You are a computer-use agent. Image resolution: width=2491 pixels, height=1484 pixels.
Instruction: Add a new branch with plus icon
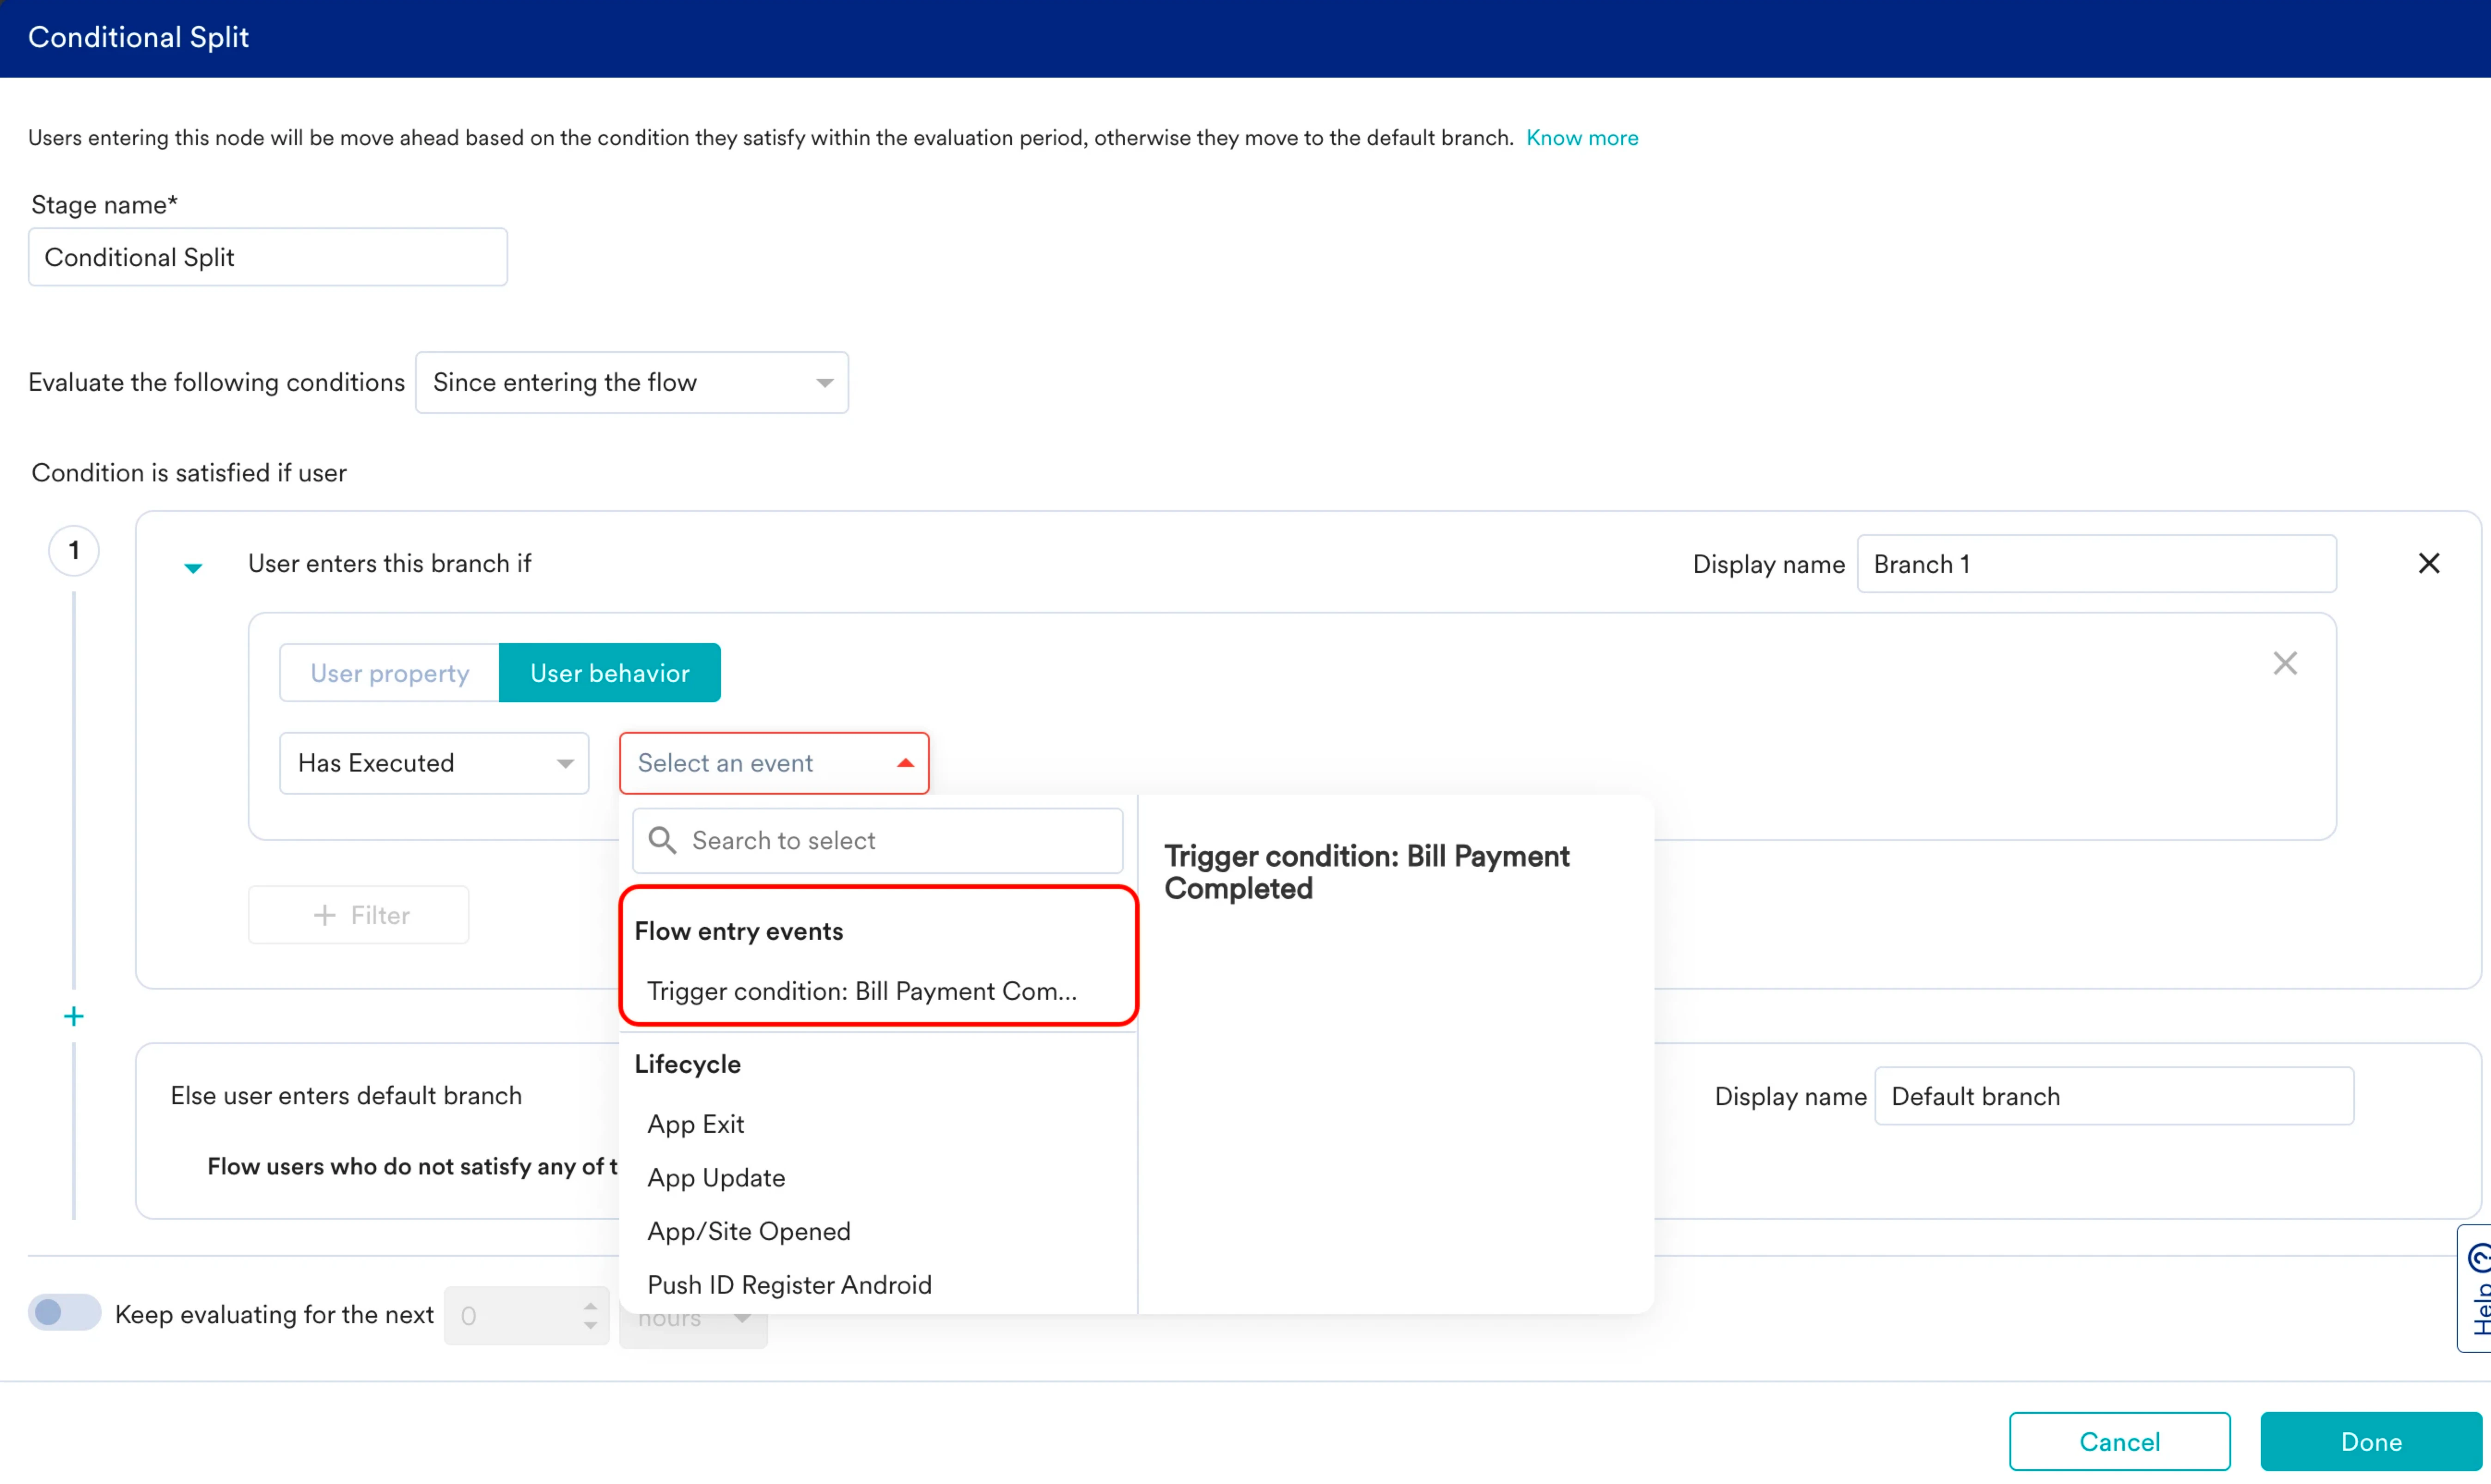[73, 1016]
